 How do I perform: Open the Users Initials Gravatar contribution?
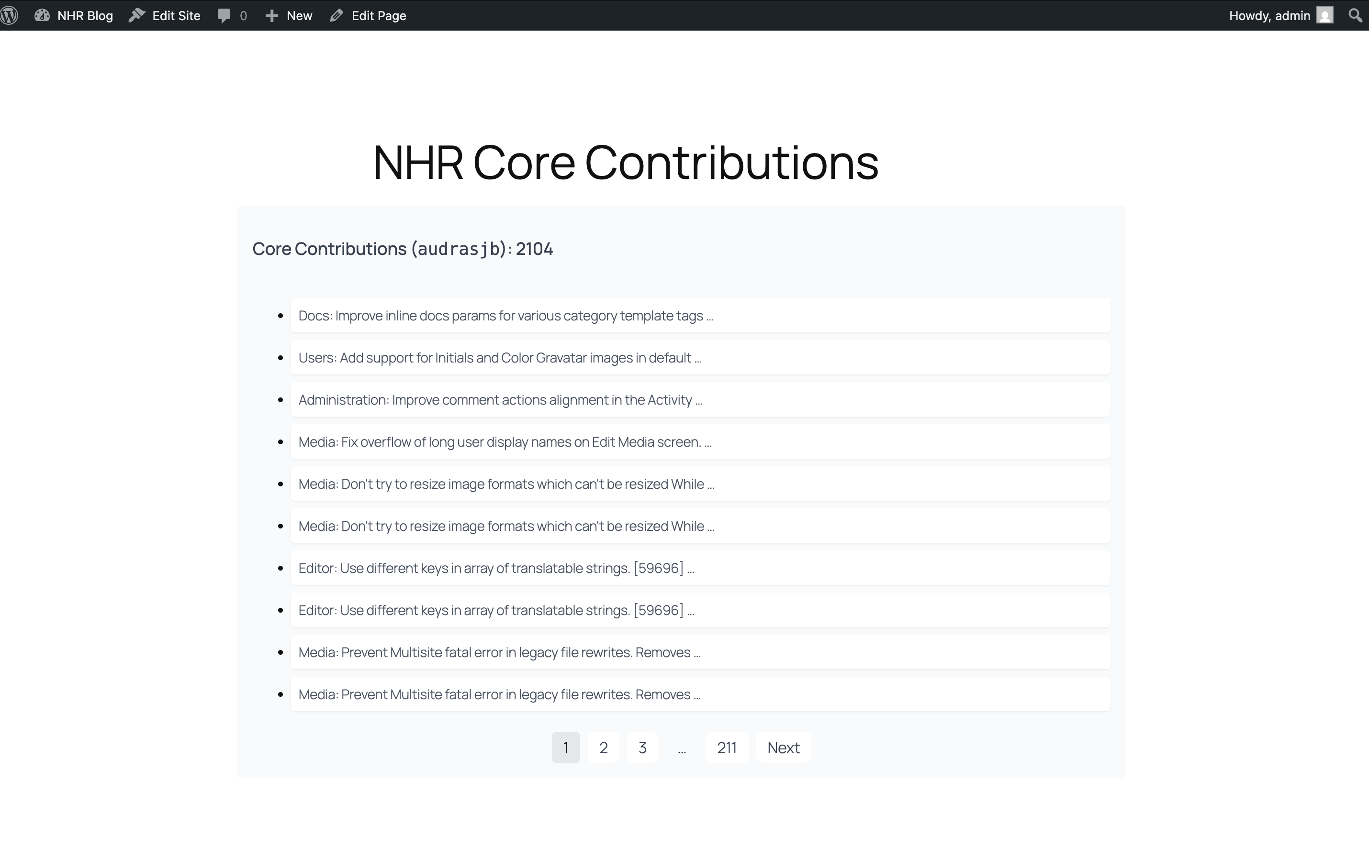(500, 358)
